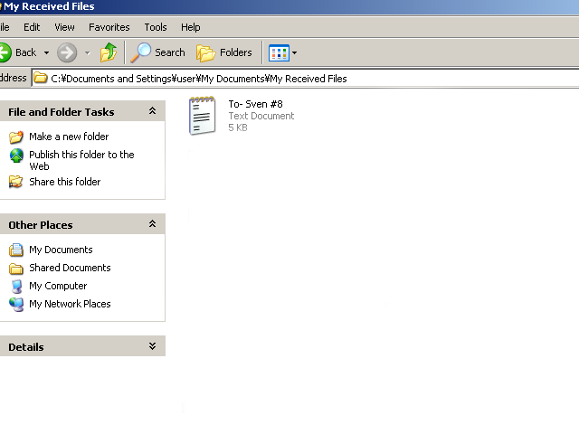Click the Up folder toolbar icon
Image resolution: width=579 pixels, height=434 pixels.
click(x=109, y=52)
